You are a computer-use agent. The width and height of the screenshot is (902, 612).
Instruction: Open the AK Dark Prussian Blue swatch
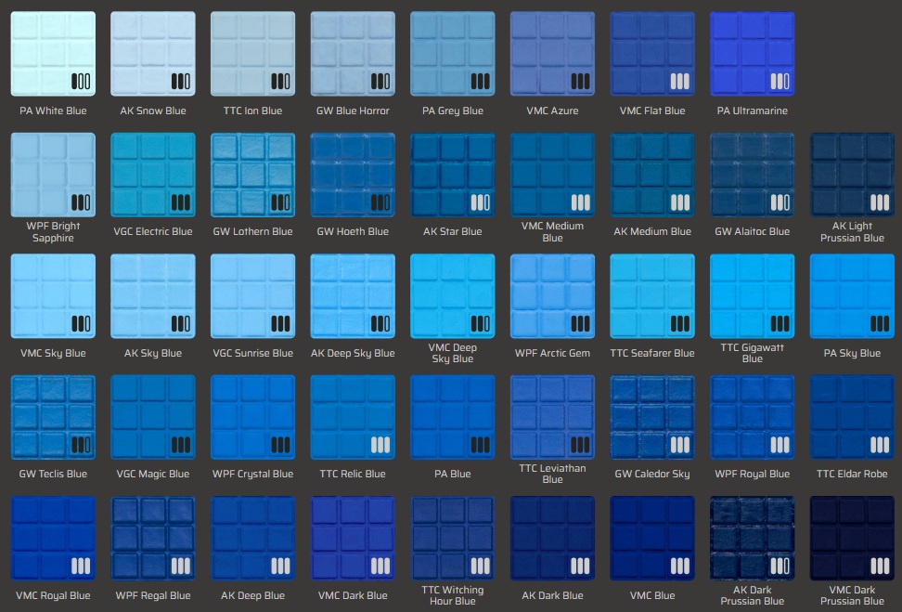[x=753, y=539]
